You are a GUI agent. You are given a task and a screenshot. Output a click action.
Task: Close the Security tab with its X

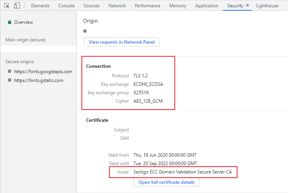[x=247, y=6]
